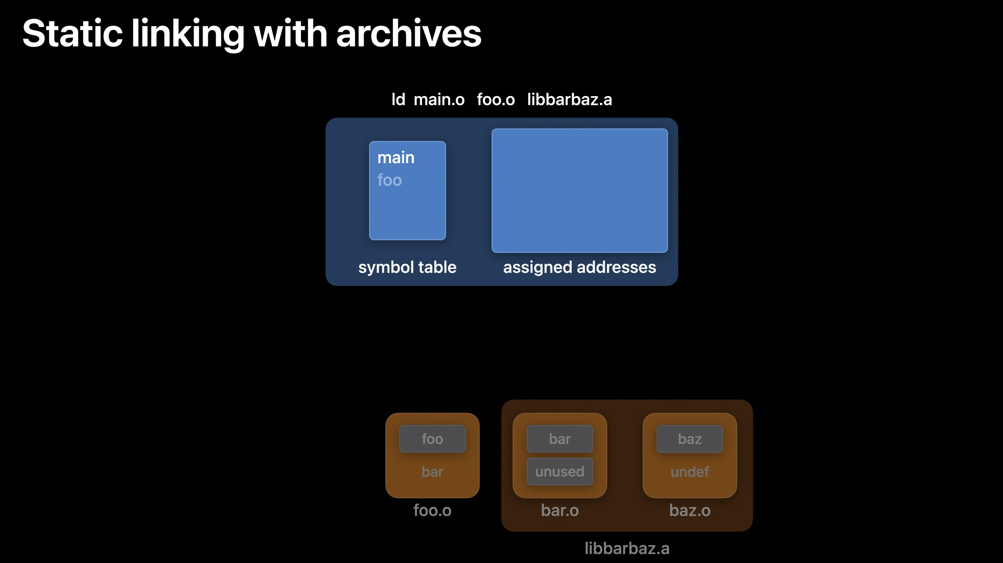Click the 'foo' symbol box in foo.o
This screenshot has width=1003, height=563.
click(432, 439)
